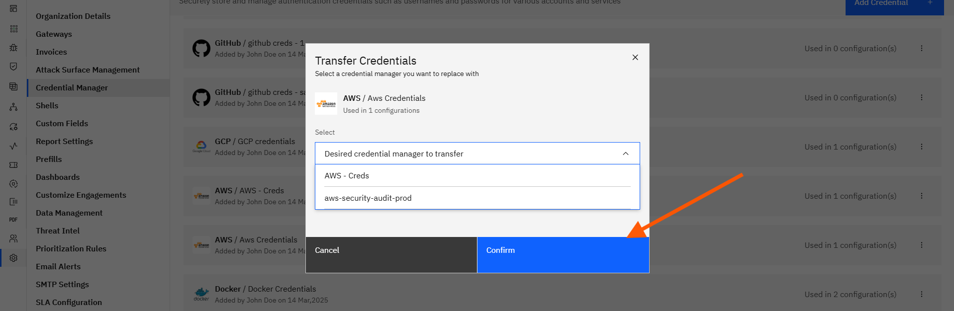Open options menu for 'AWS - Creds' row
This screenshot has height=311, width=954.
(x=922, y=196)
